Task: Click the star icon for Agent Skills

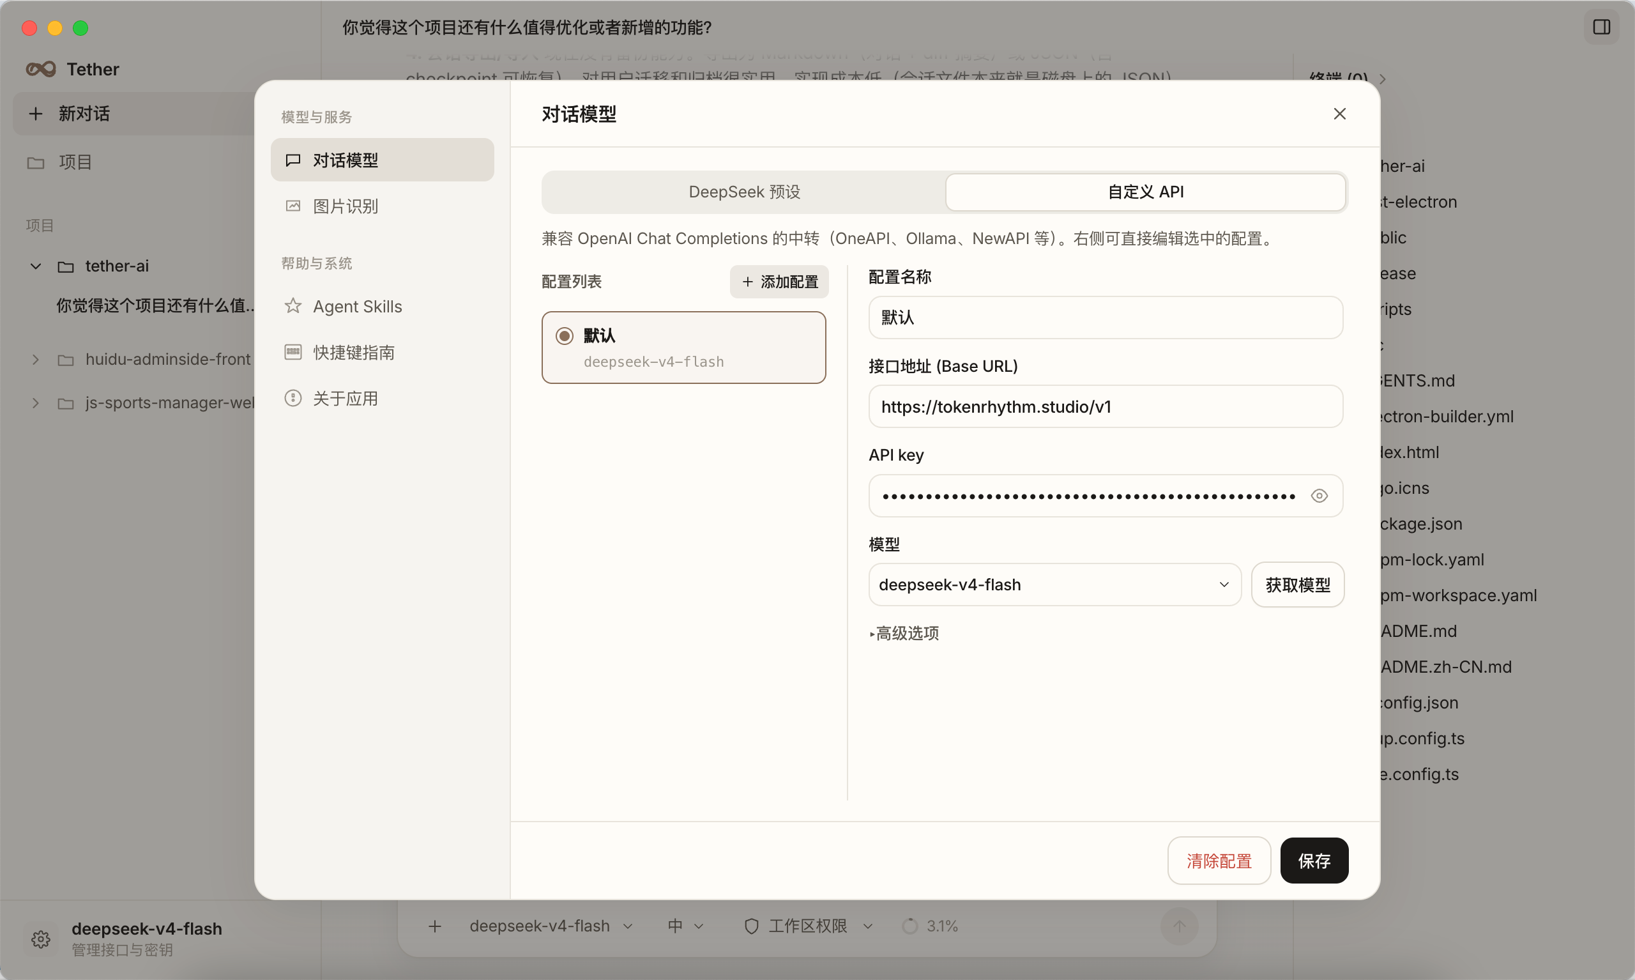Action: pos(293,306)
